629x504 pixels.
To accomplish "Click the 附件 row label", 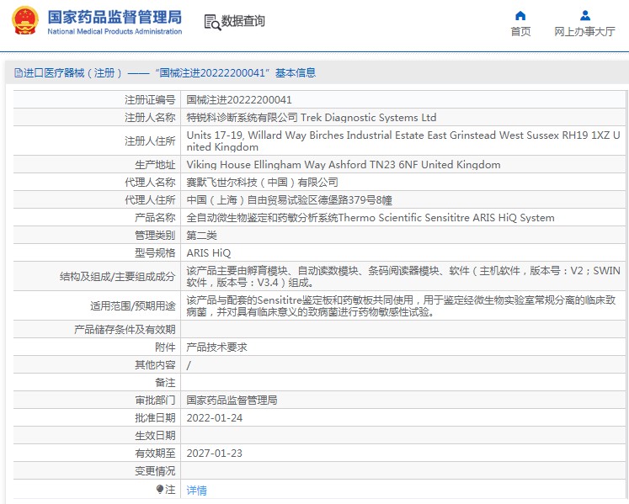I will 165,347.
